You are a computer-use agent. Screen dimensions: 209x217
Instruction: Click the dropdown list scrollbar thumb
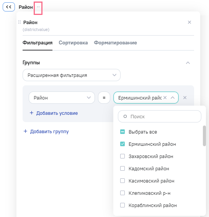tap(204, 136)
